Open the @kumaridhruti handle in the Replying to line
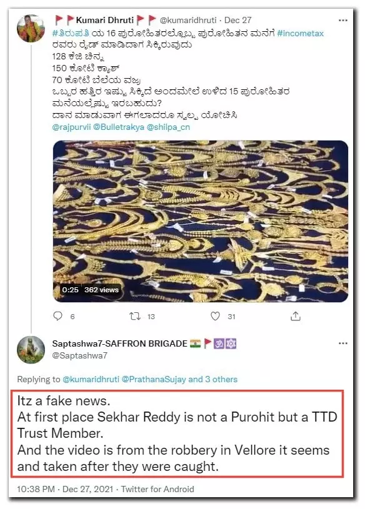Viewport: 365px width, 509px height. pos(91,379)
